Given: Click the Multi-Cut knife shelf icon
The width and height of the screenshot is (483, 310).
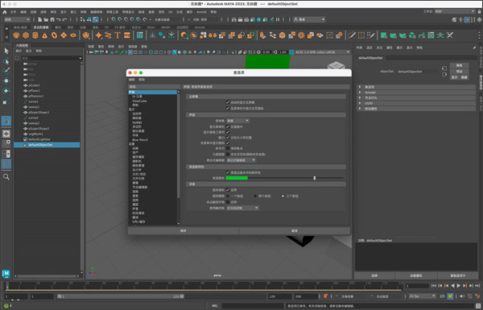Looking at the screenshot, I should coord(352,35).
